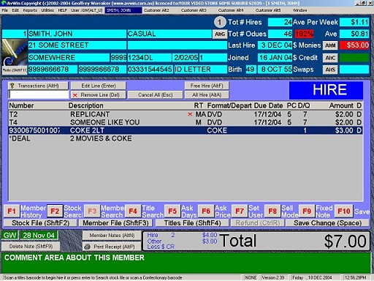The width and height of the screenshot is (374, 281).
Task: Open the HELP menu
Action: pyautogui.click(x=62, y=10)
